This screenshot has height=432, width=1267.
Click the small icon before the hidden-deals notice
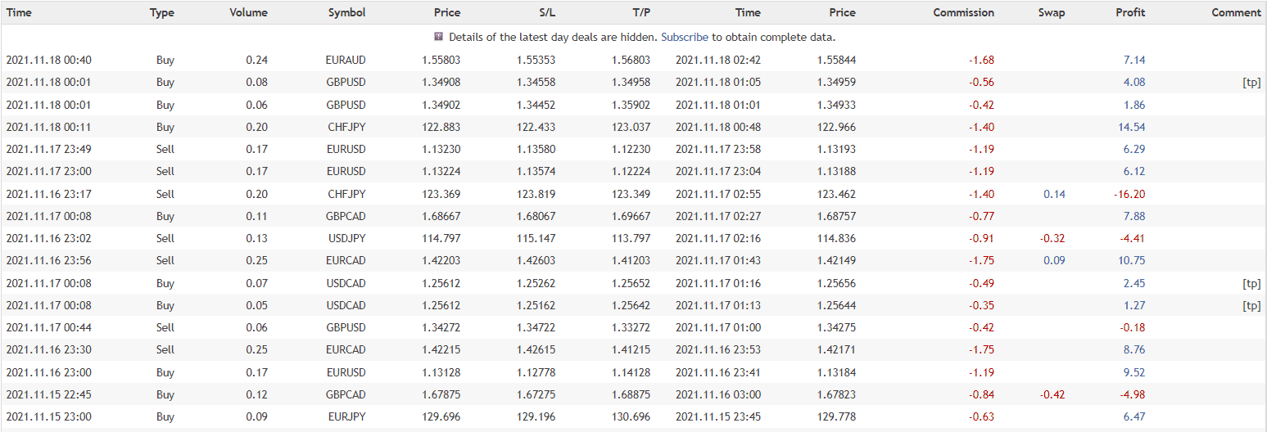point(439,37)
